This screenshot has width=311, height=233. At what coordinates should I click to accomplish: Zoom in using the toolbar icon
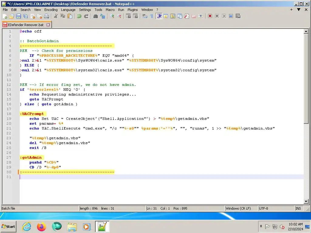tap(112, 16)
